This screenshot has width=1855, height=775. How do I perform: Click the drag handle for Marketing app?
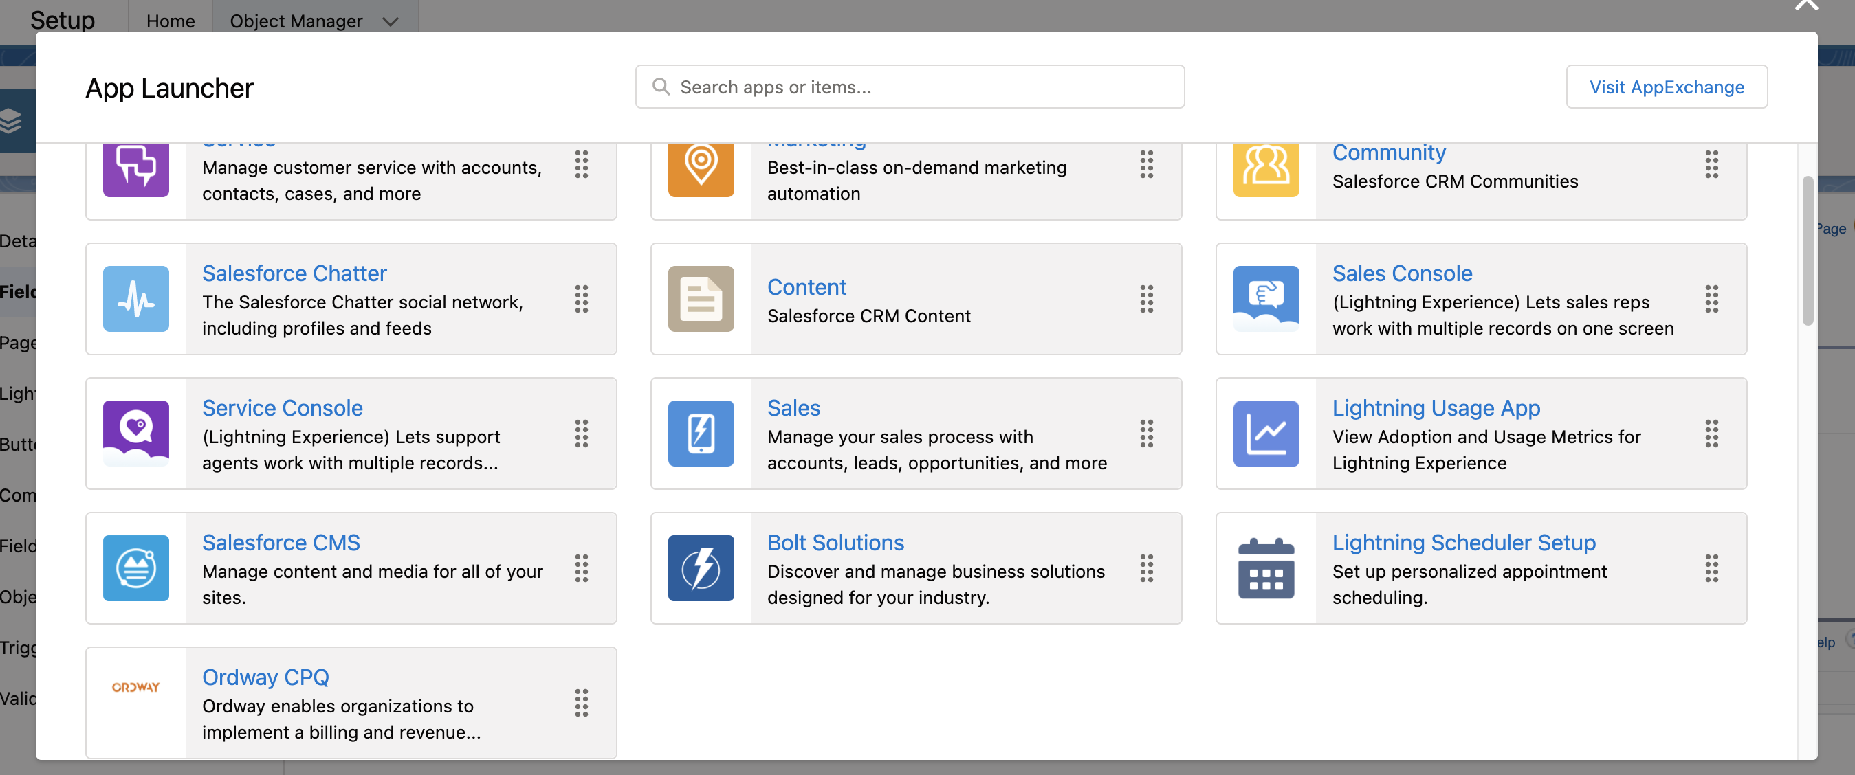click(1146, 165)
